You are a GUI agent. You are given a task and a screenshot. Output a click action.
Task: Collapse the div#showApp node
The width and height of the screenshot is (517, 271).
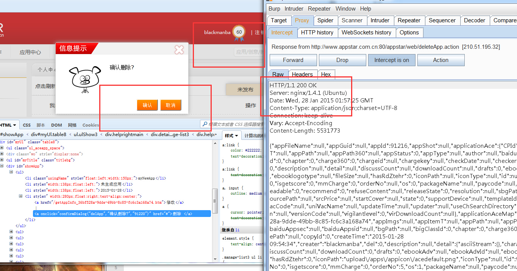tap(2, 166)
